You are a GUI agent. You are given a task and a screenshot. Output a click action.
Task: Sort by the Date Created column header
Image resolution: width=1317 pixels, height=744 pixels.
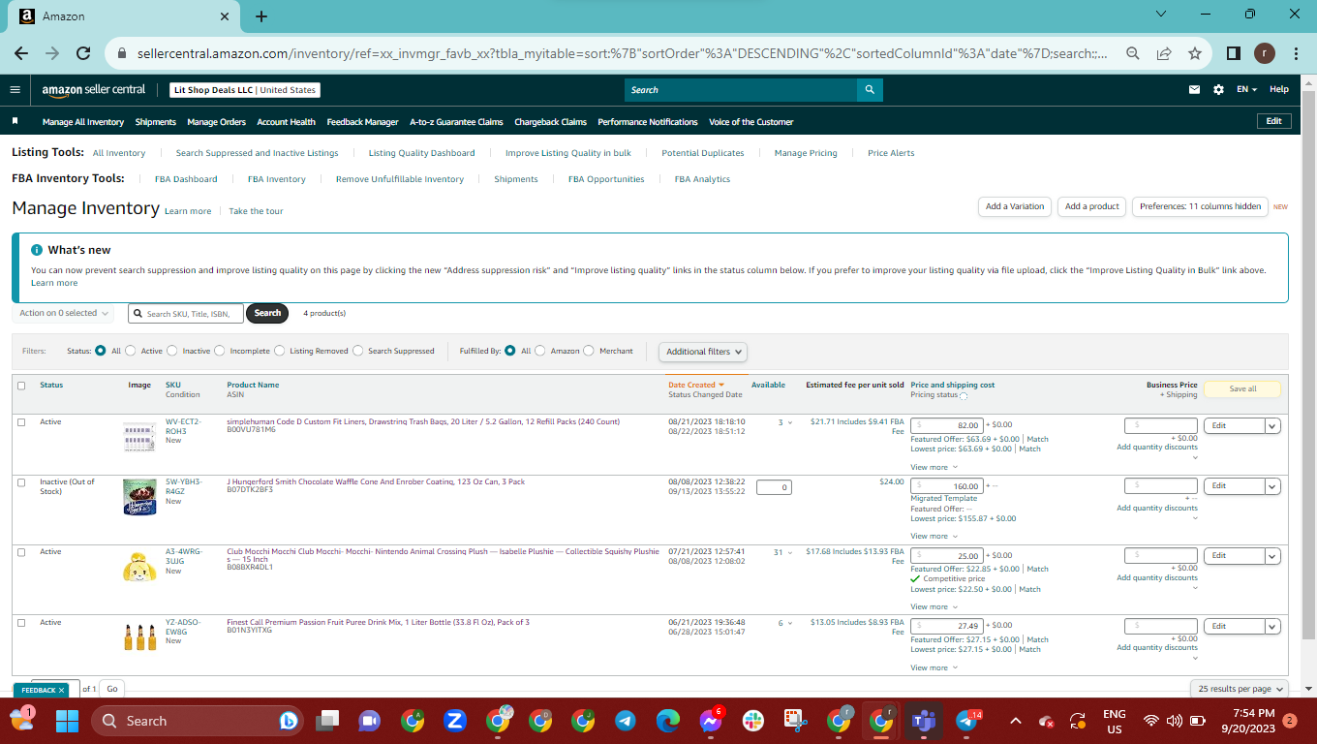click(x=697, y=385)
